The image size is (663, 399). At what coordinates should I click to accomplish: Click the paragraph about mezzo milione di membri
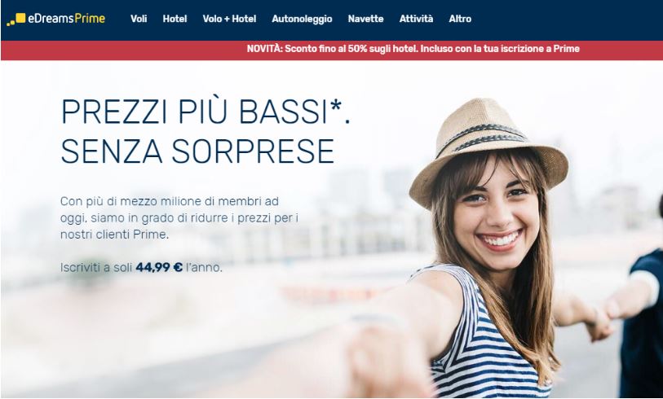point(179,218)
